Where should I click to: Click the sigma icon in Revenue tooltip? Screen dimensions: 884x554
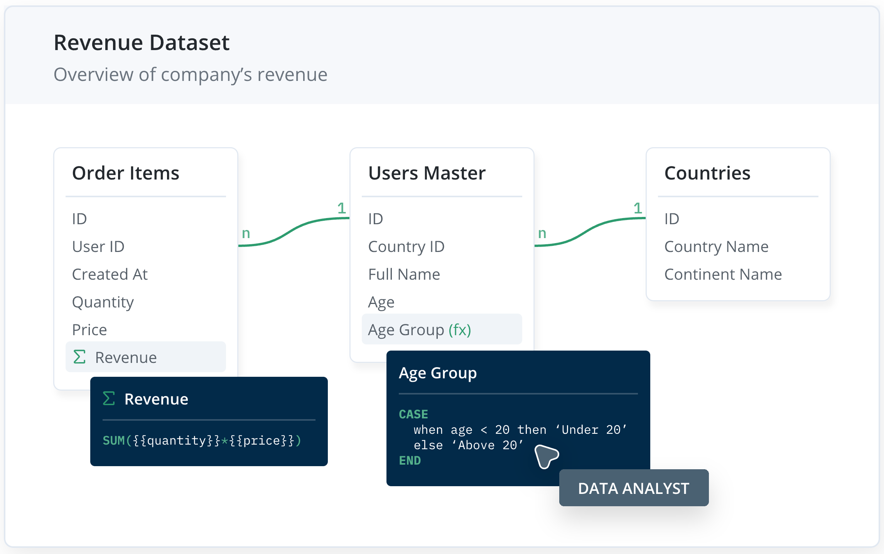(109, 398)
